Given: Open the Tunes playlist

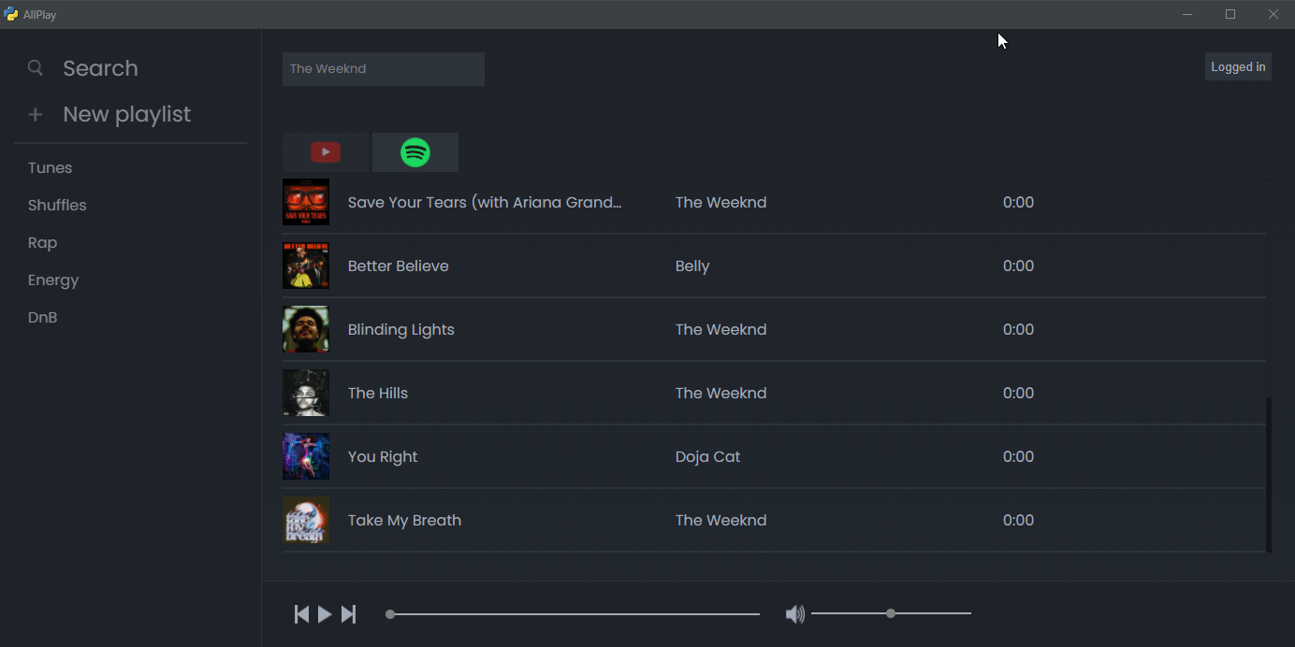Looking at the screenshot, I should pos(51,168).
